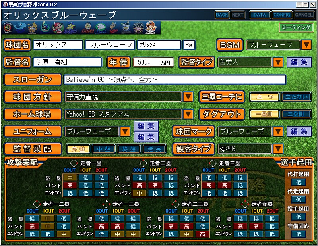Click the 年俸 salary field showing 5000

click(153, 62)
